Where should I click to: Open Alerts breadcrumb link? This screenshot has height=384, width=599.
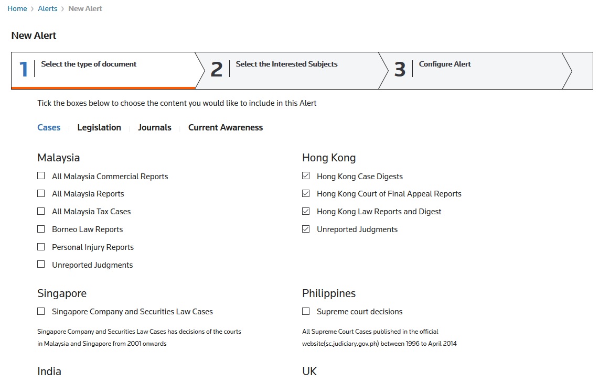pos(47,8)
